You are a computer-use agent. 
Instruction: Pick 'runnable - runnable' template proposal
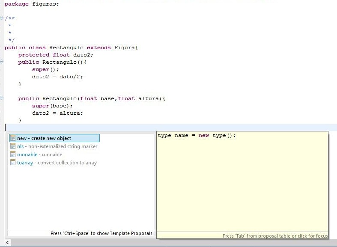[x=39, y=155]
